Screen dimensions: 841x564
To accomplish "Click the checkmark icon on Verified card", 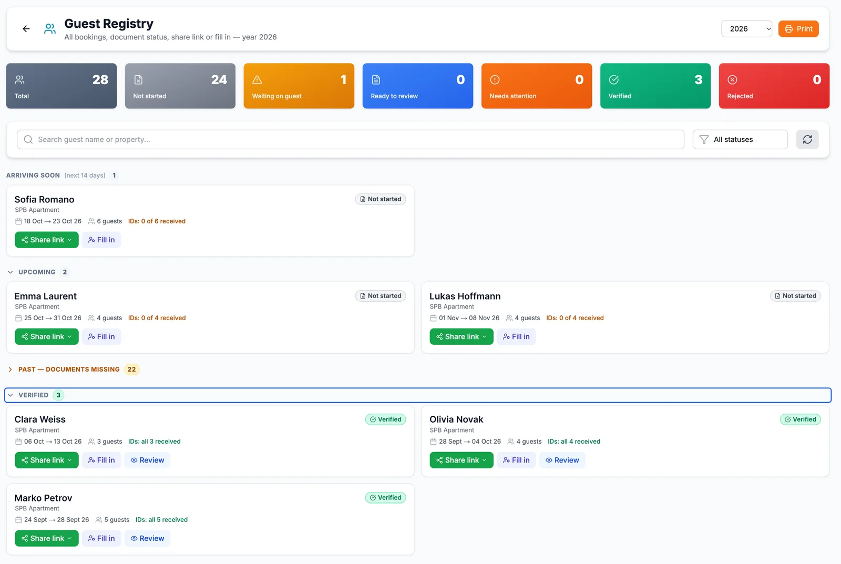I will click(613, 80).
